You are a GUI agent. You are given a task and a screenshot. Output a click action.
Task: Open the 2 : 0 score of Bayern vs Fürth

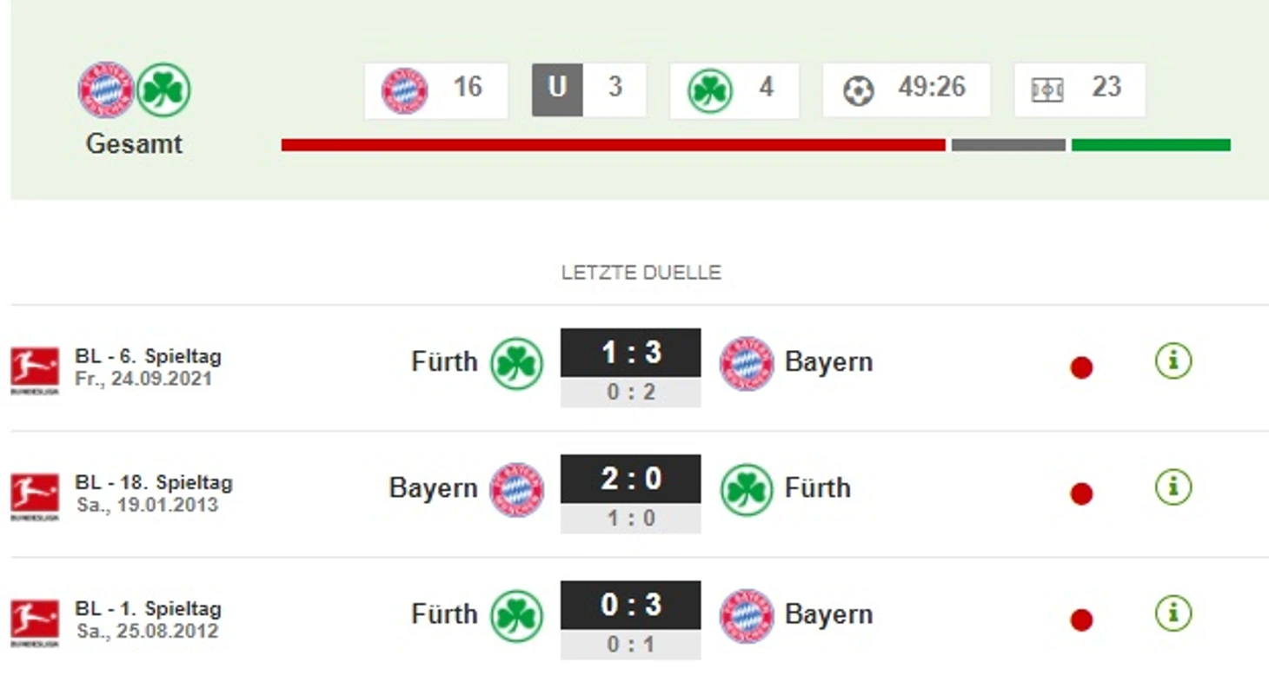point(630,479)
